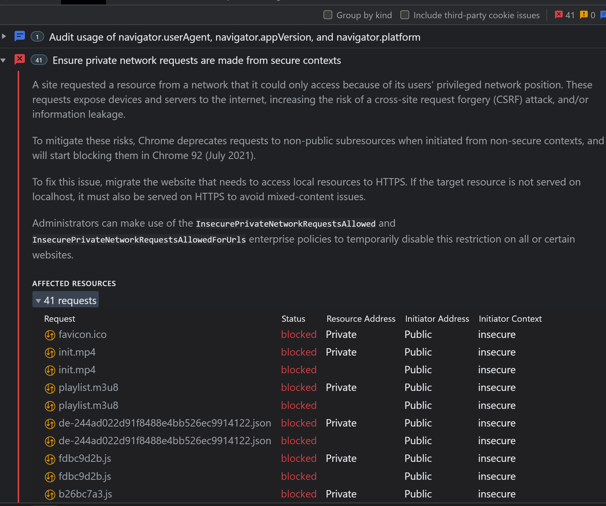Viewport: 606px width, 506px height.
Task: Click the de-244ad022d91f8488 json request name
Action: pyautogui.click(x=165, y=423)
